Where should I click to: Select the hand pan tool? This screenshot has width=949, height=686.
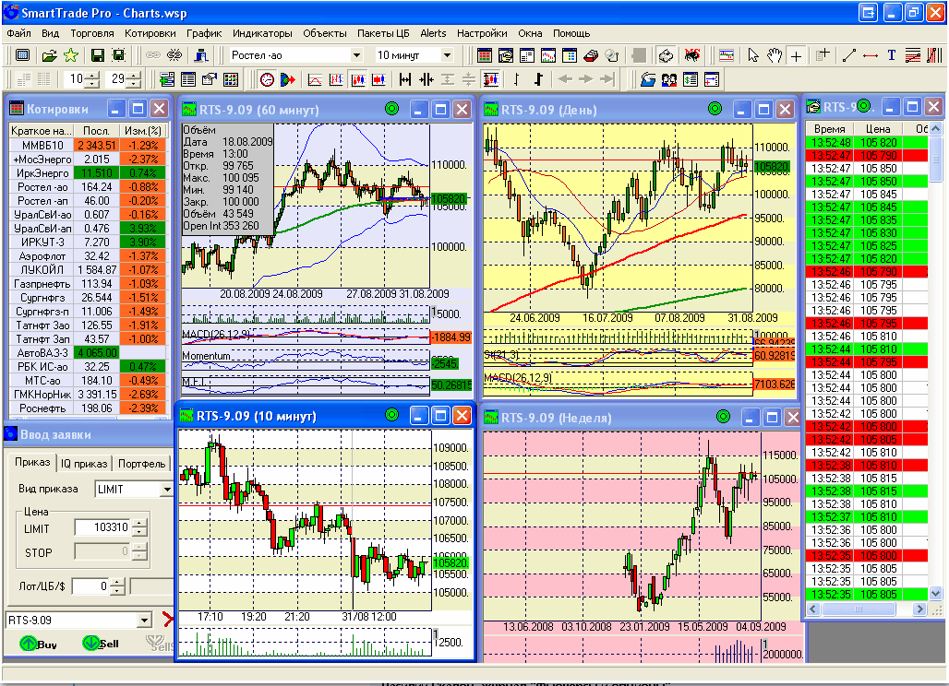775,55
